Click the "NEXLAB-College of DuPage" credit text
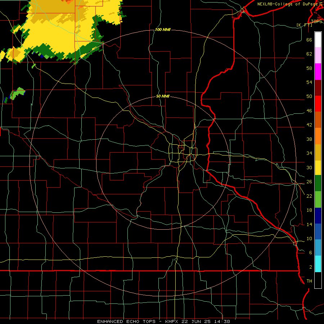 point(287,4)
